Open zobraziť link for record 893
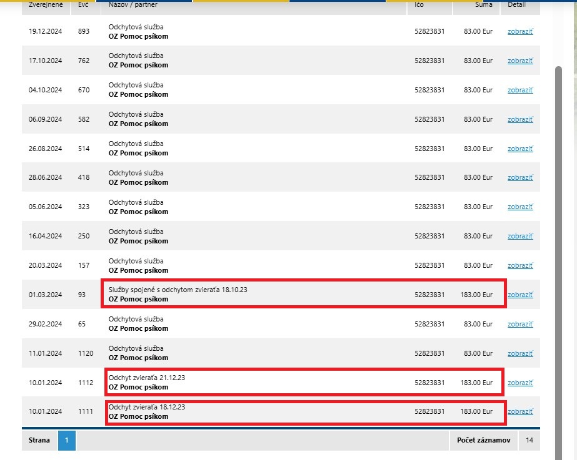 click(519, 32)
